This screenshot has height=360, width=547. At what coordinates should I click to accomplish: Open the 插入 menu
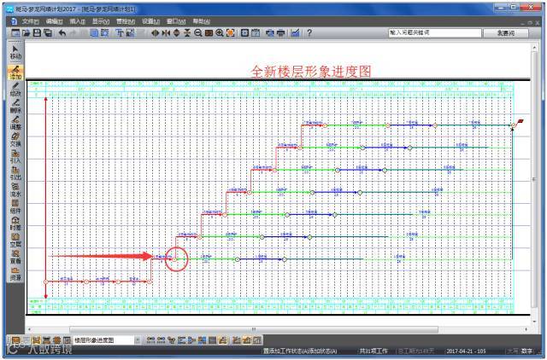pos(77,21)
